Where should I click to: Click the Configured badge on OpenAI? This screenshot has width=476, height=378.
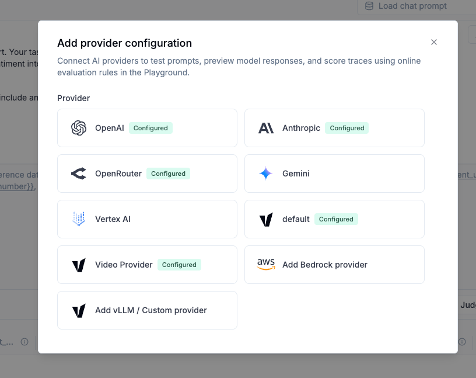point(150,127)
